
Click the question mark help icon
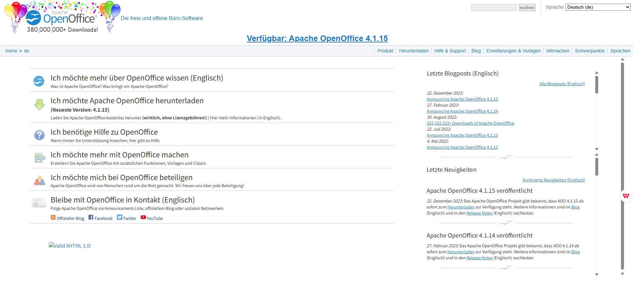(39, 135)
